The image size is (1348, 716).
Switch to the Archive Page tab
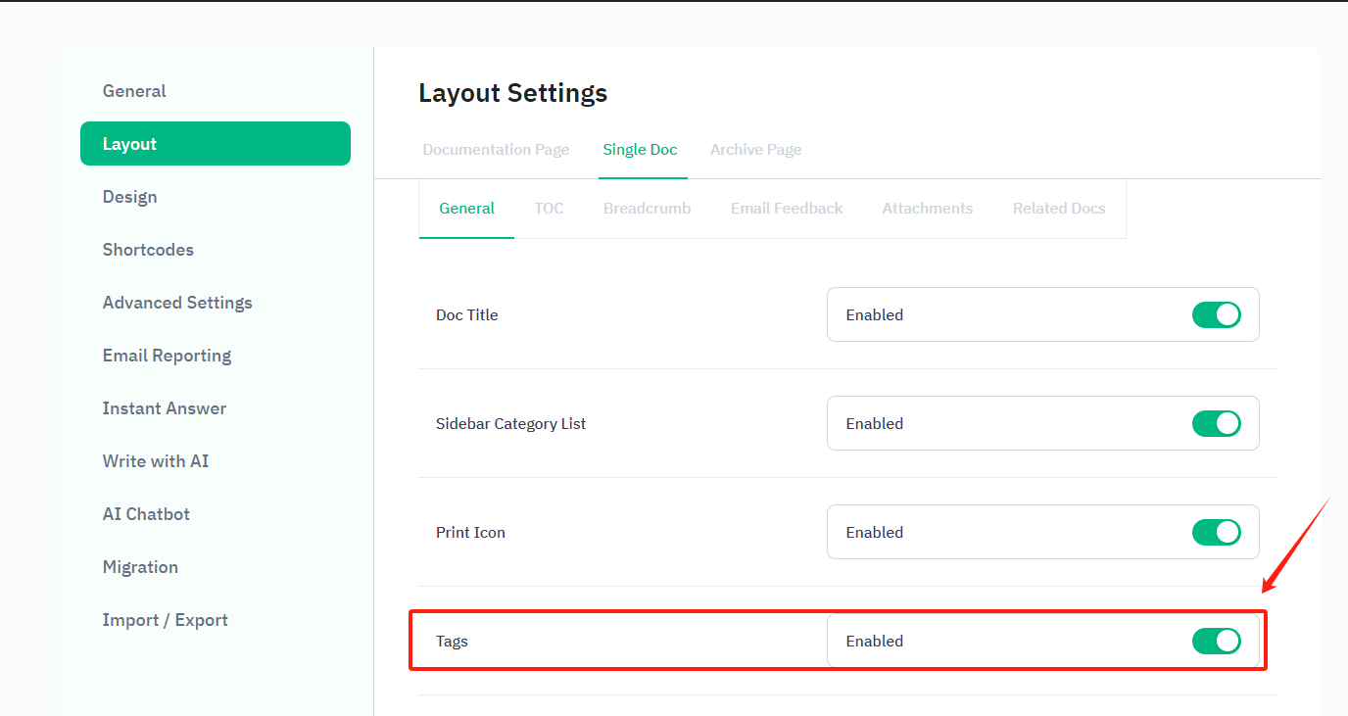(x=755, y=150)
